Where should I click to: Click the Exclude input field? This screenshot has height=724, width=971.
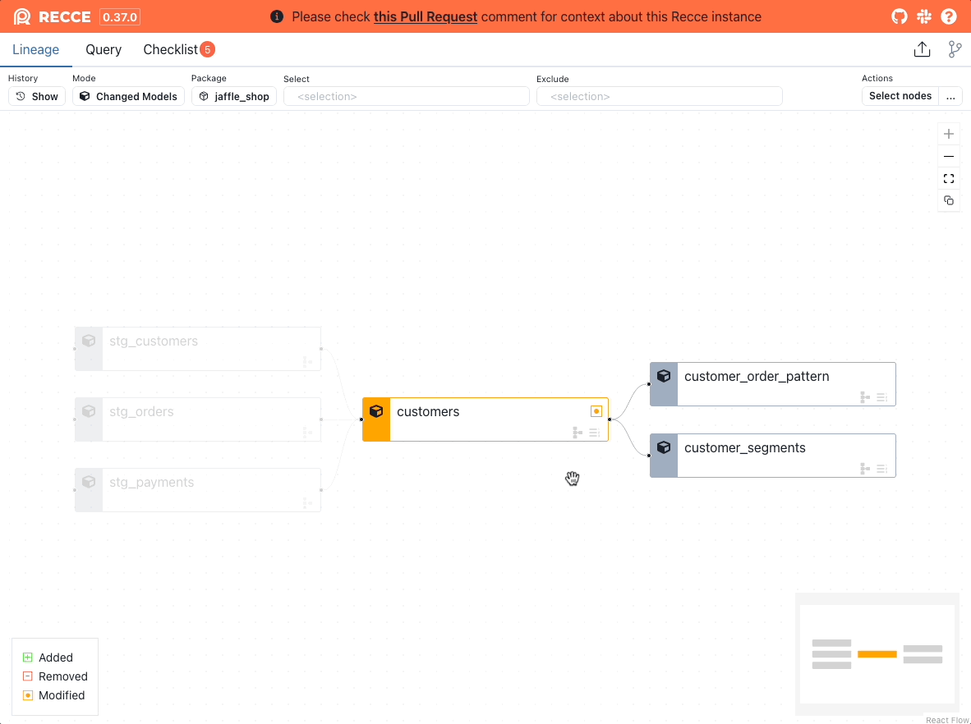click(659, 96)
